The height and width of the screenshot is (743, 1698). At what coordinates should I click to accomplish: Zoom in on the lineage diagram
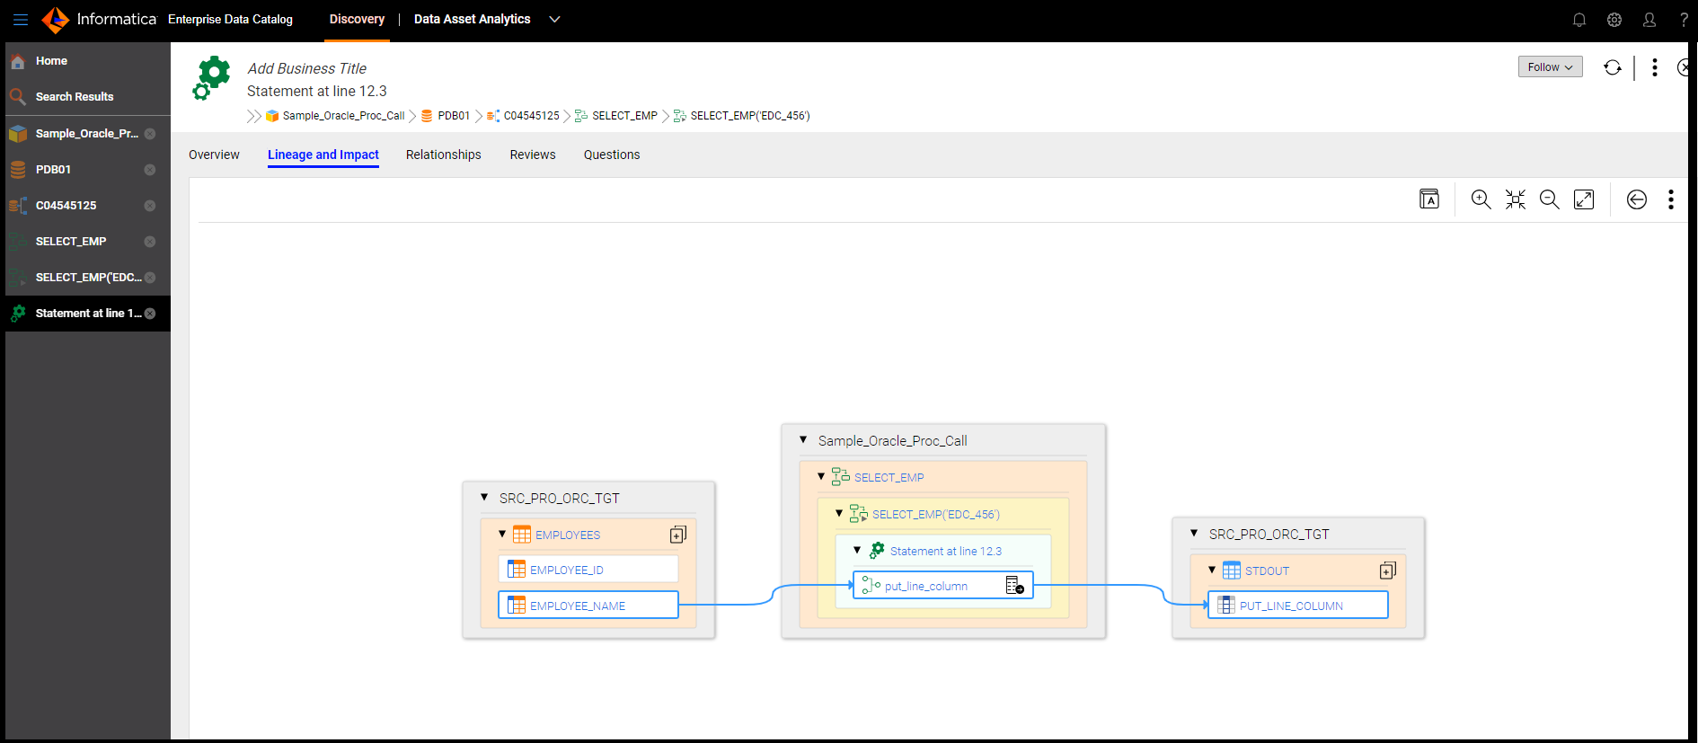tap(1481, 199)
